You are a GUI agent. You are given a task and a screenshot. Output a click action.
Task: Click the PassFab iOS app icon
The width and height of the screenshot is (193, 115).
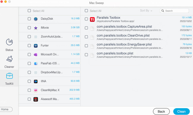[x=36, y=64]
